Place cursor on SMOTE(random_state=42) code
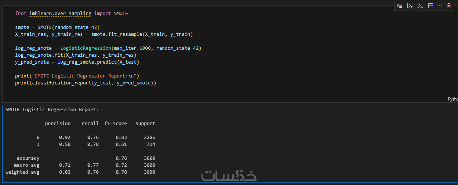The height and width of the screenshot is (185, 458). click(68, 27)
